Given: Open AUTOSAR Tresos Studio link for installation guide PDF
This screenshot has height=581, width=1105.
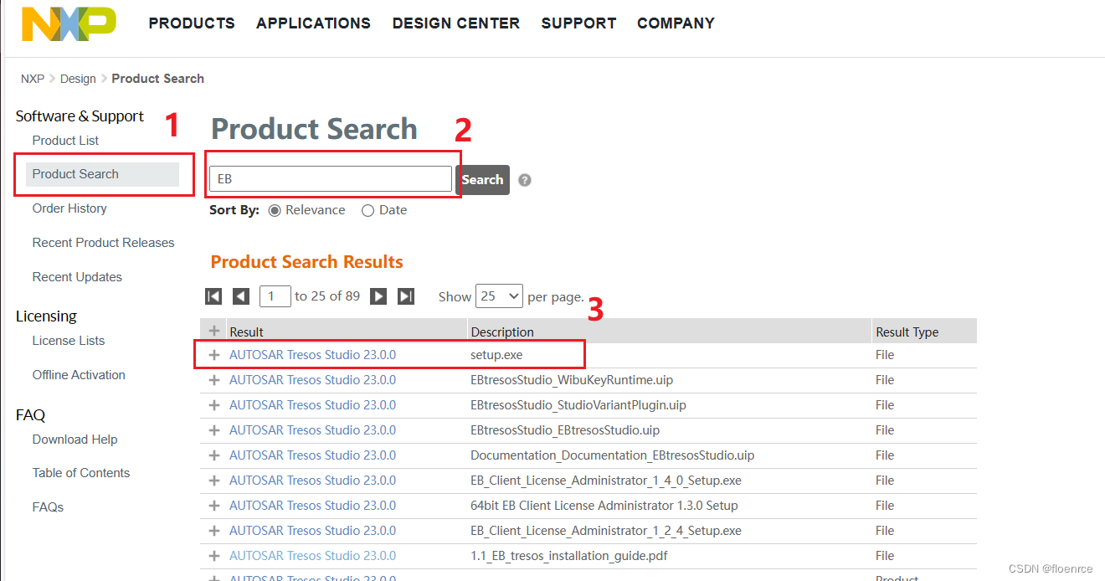Looking at the screenshot, I should [312, 556].
